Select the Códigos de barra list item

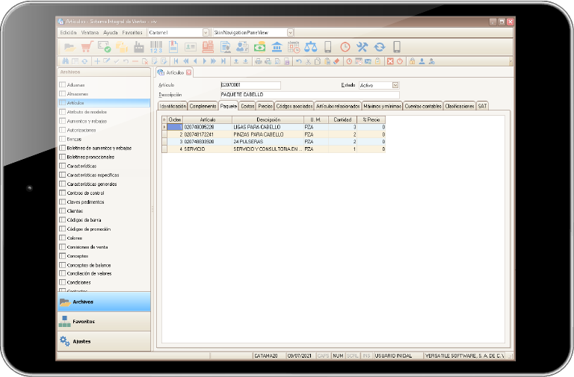point(84,219)
